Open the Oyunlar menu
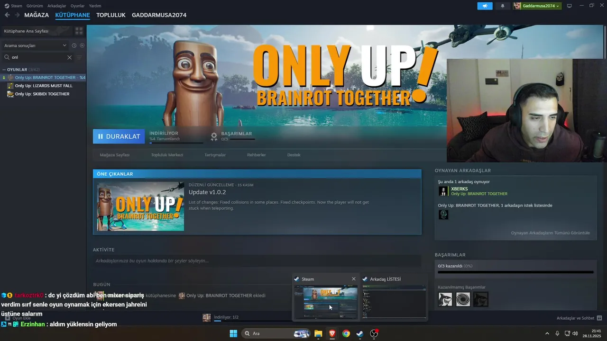Viewport: 607px width, 341px height. pos(77,6)
